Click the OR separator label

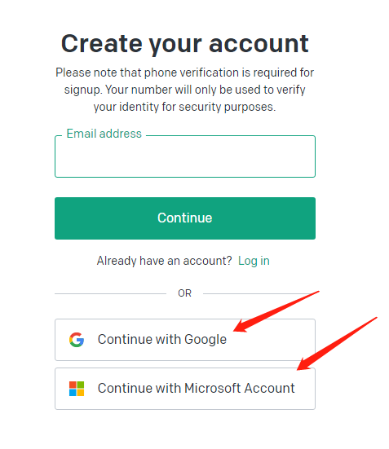point(184,293)
